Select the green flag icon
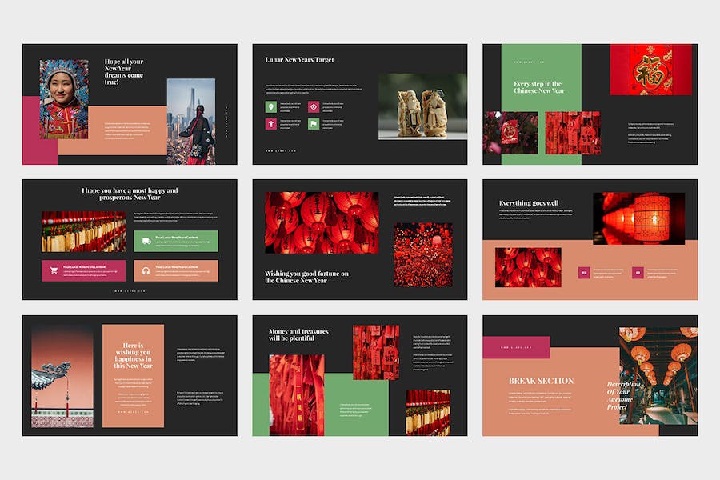The image size is (720, 480). pos(314,124)
